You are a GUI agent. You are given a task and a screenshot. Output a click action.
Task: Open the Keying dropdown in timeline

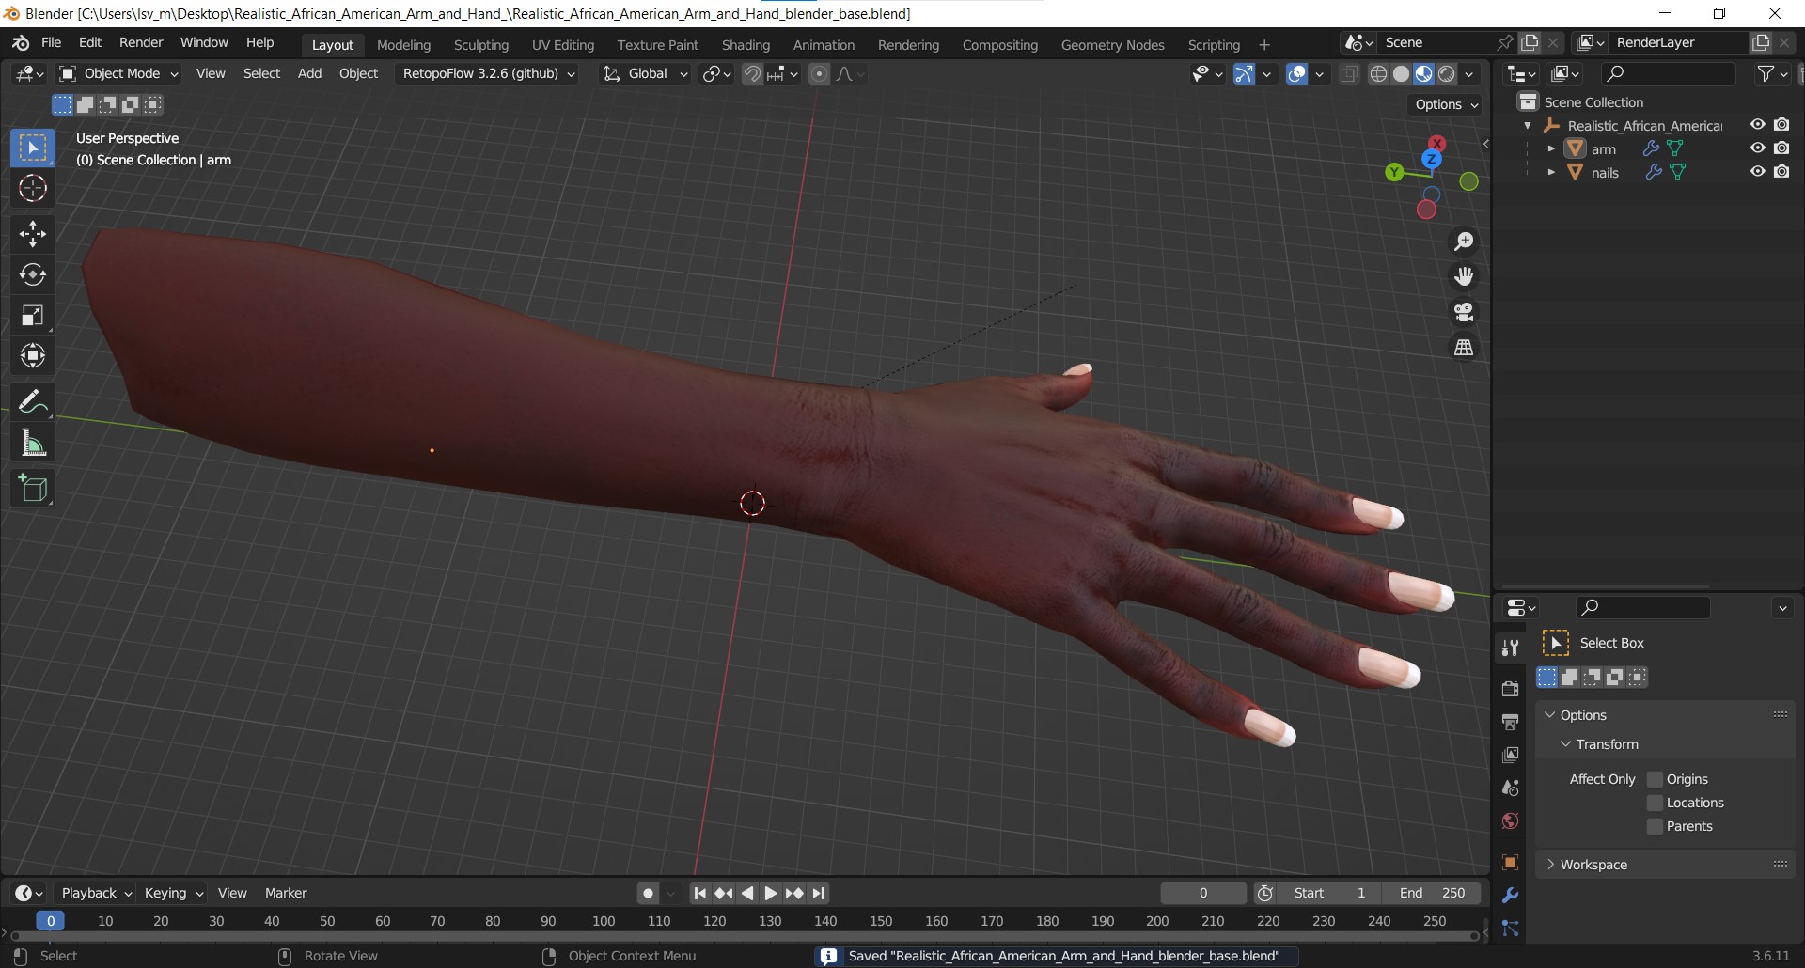pos(174,893)
